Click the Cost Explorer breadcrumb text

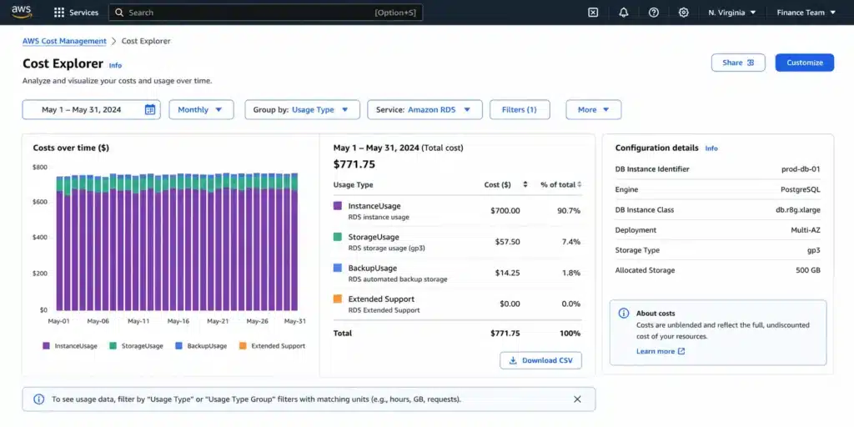coord(146,41)
